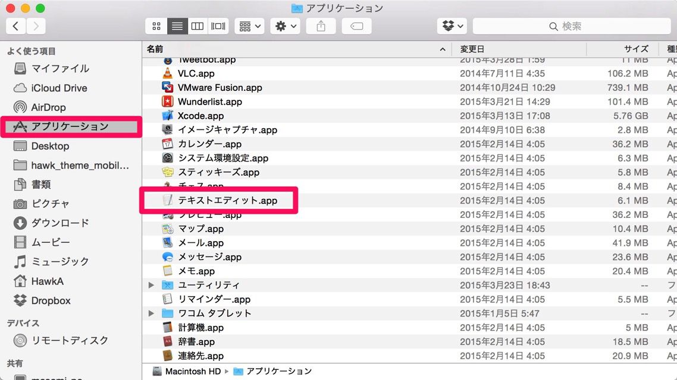Click the 検索 search field
The image size is (677, 380).
point(572,26)
